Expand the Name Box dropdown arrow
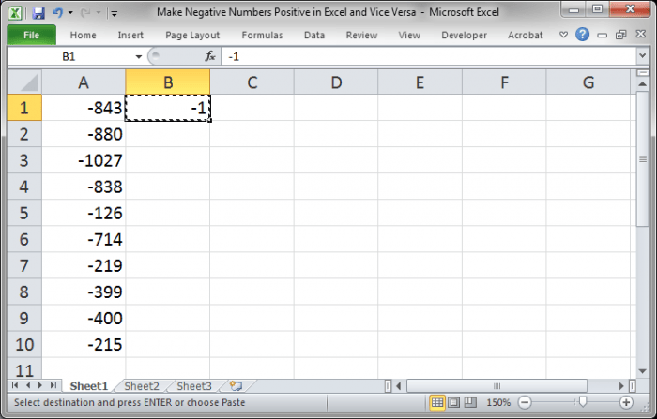This screenshot has width=657, height=419. [x=138, y=56]
